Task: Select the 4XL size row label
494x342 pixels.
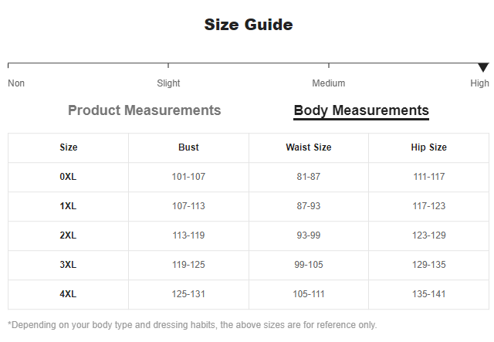Action: [69, 294]
